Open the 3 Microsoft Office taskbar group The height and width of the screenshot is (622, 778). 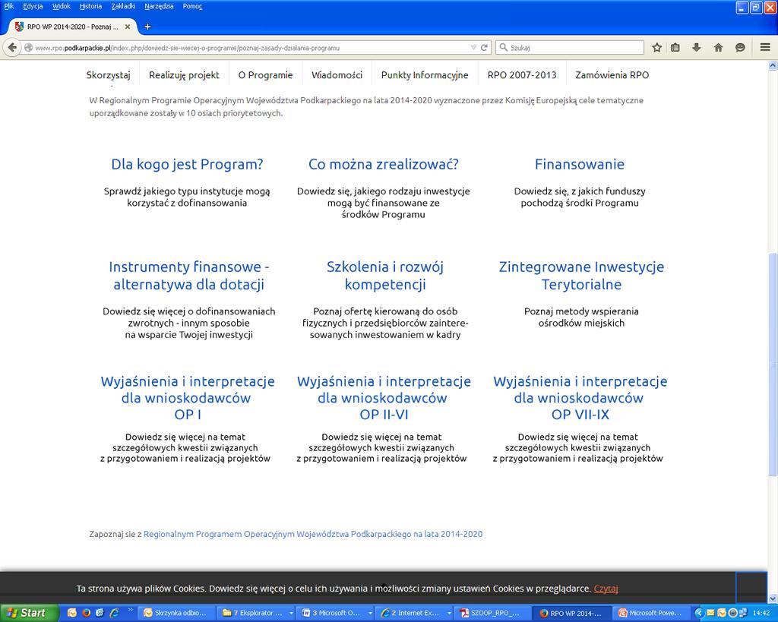coord(337,613)
